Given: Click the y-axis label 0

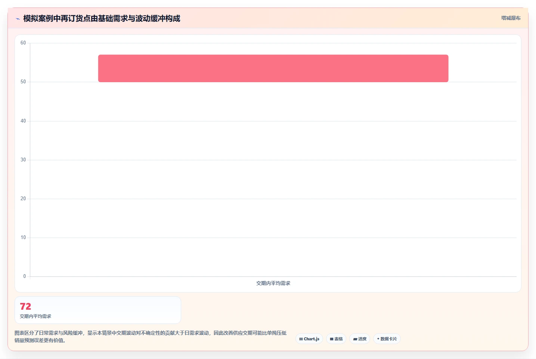Looking at the screenshot, I should [25, 276].
